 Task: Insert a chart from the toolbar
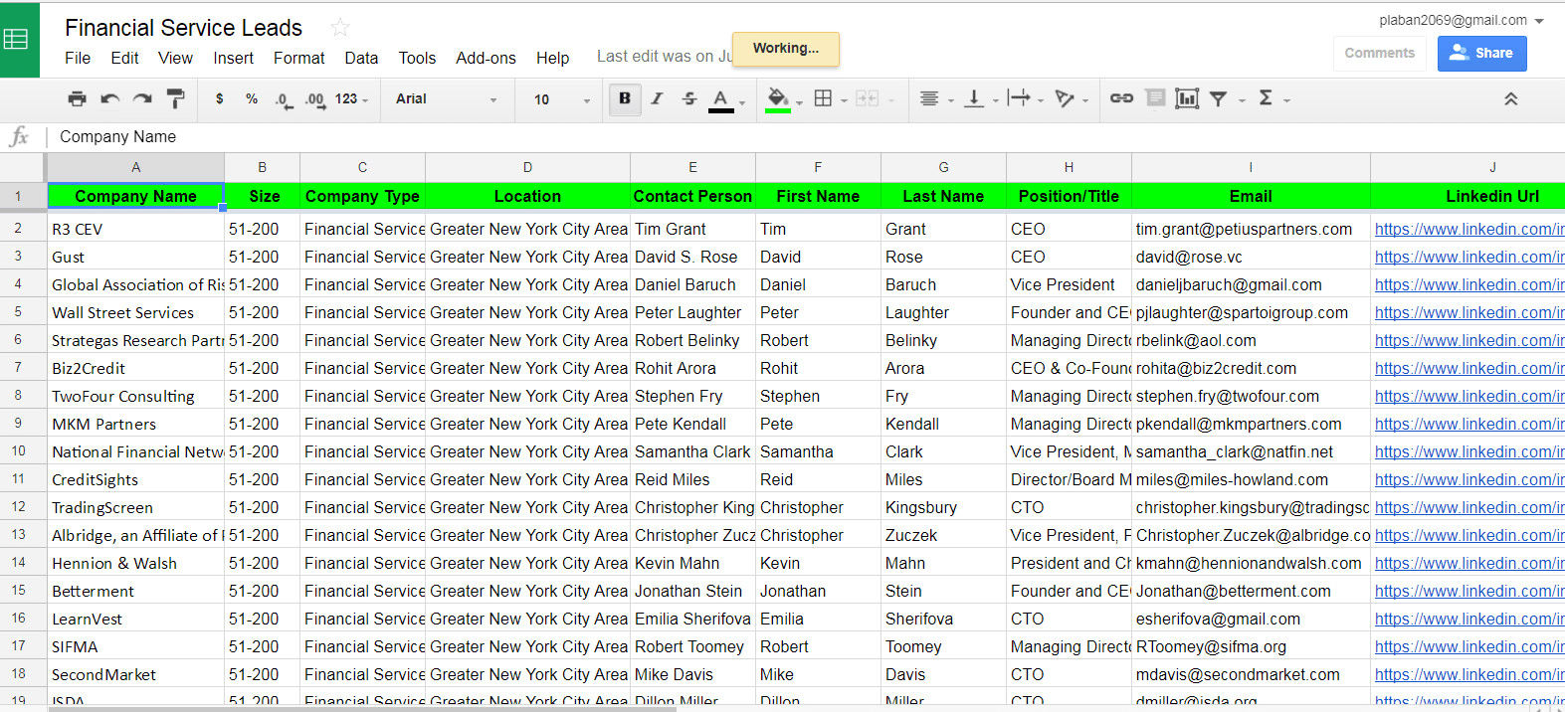1186,98
